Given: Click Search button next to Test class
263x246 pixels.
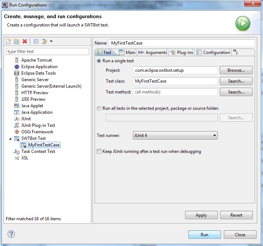Looking at the screenshot, I should click(x=236, y=81).
